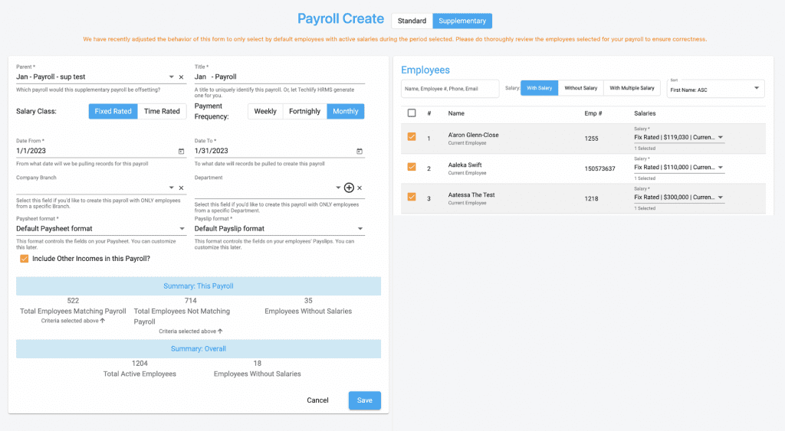This screenshot has height=431, width=785.
Task: Expand the Department dropdown arrow
Action: point(338,188)
